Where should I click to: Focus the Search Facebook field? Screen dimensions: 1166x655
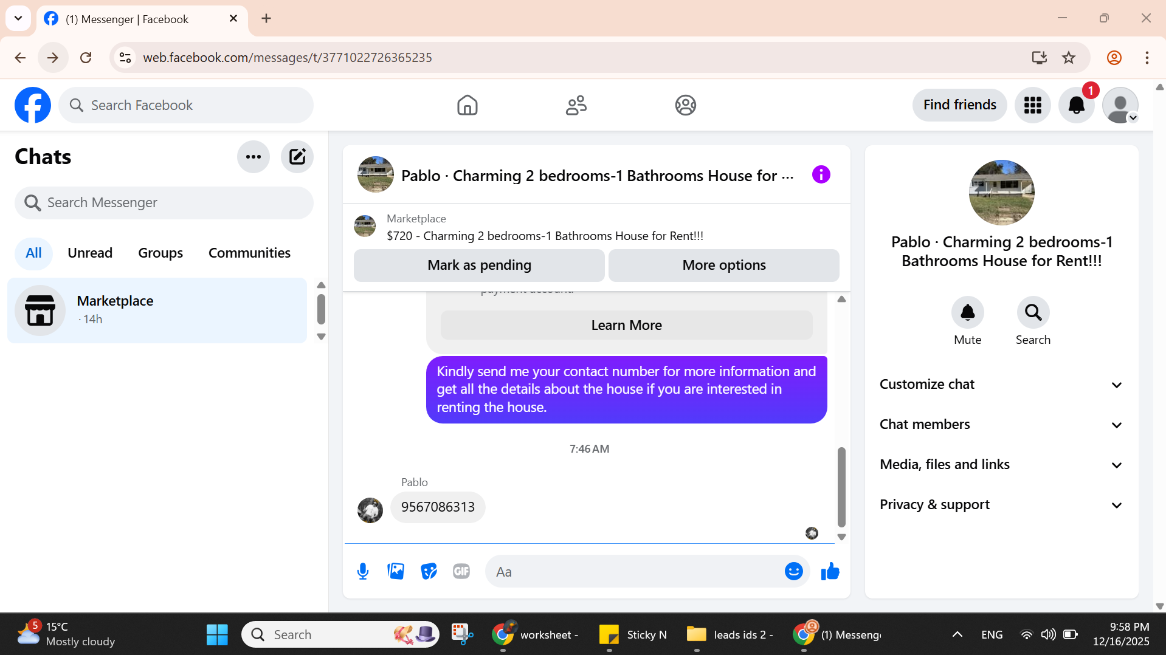click(186, 105)
